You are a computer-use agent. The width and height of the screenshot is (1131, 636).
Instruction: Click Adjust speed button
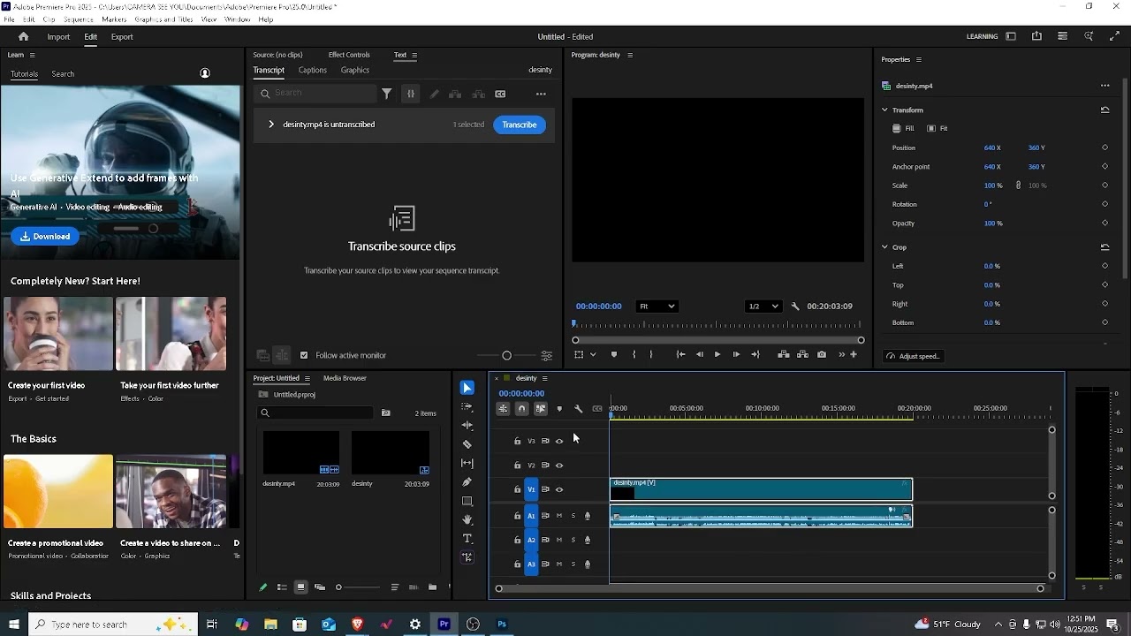point(914,356)
